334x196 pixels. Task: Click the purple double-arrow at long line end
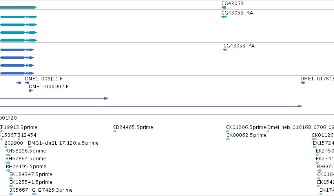click(299, 106)
